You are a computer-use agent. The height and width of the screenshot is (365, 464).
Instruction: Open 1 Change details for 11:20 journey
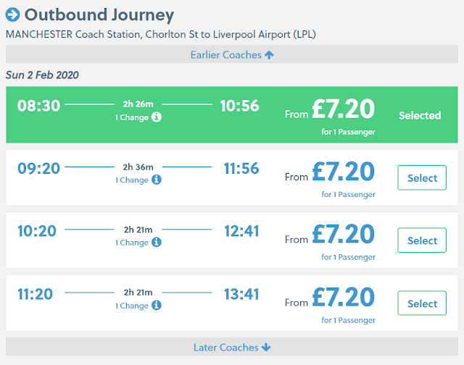(x=133, y=306)
